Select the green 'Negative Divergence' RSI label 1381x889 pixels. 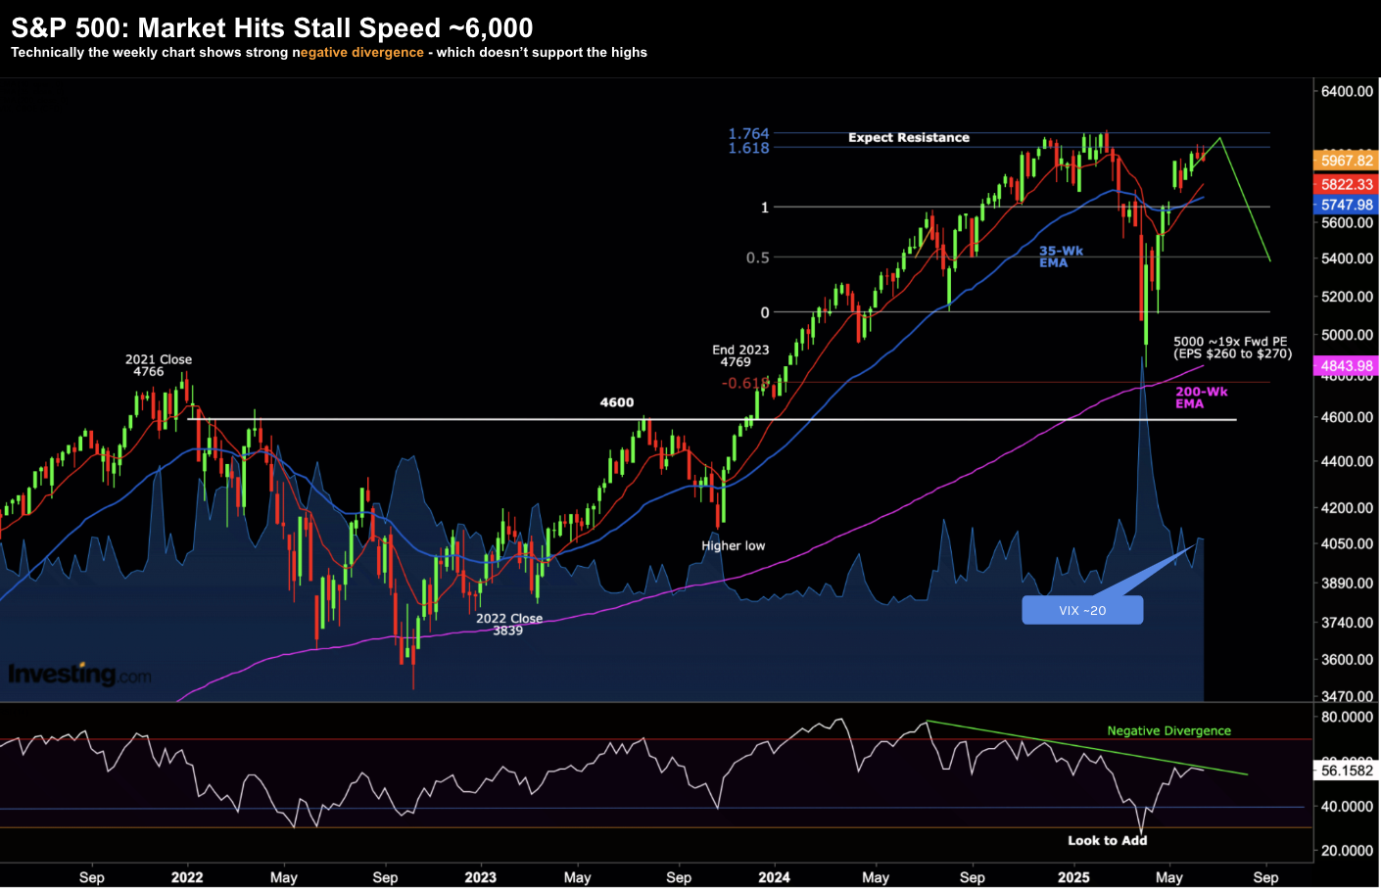(x=1168, y=730)
